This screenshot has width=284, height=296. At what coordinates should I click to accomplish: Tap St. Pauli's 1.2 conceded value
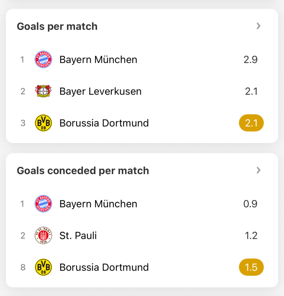point(251,236)
